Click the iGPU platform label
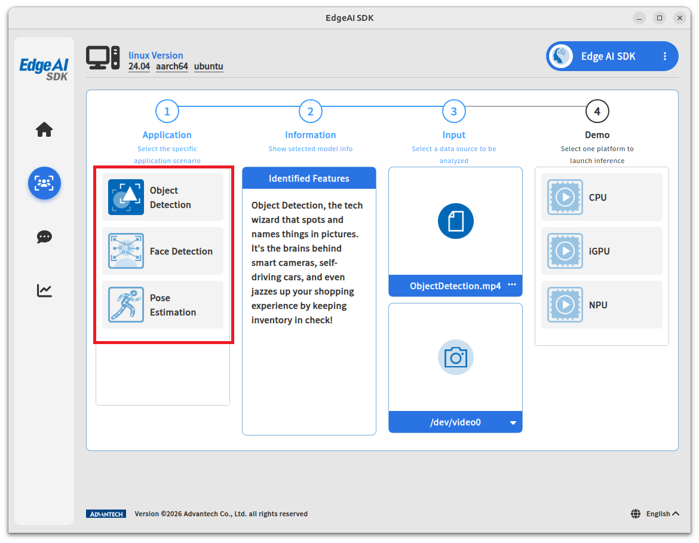Viewport: 699px width, 543px height. [599, 251]
